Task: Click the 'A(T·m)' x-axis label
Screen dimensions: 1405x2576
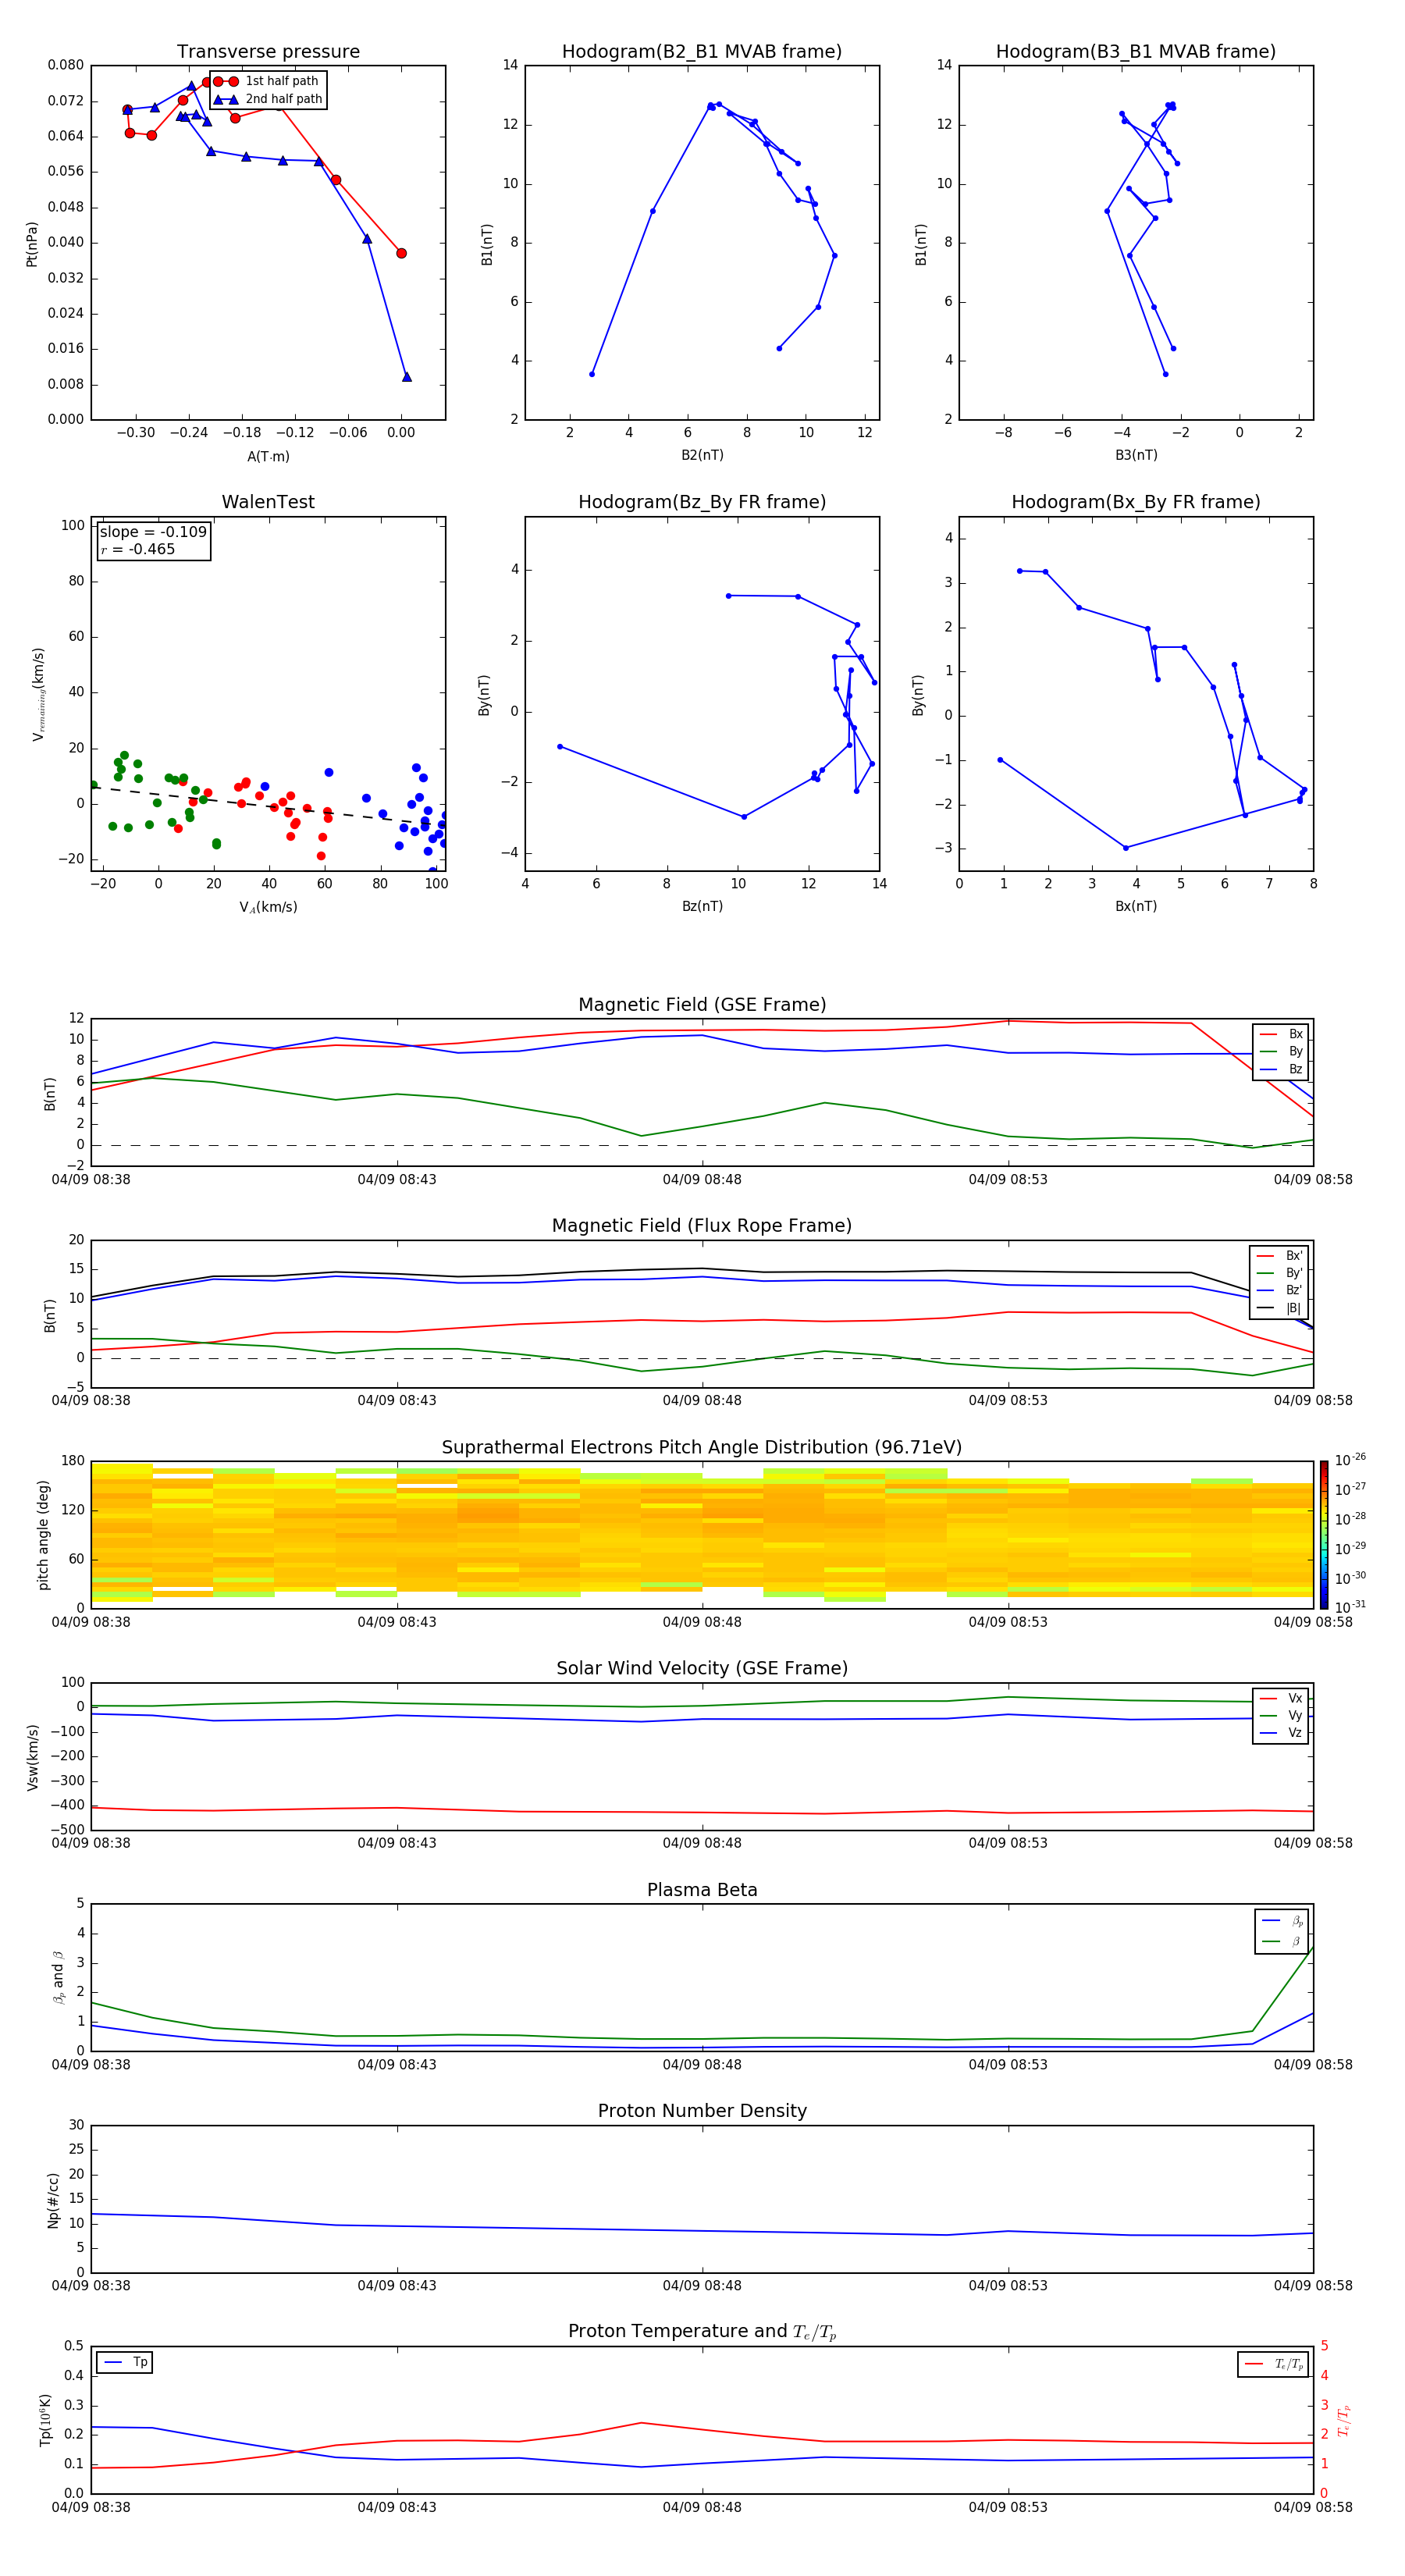Action: (268, 457)
